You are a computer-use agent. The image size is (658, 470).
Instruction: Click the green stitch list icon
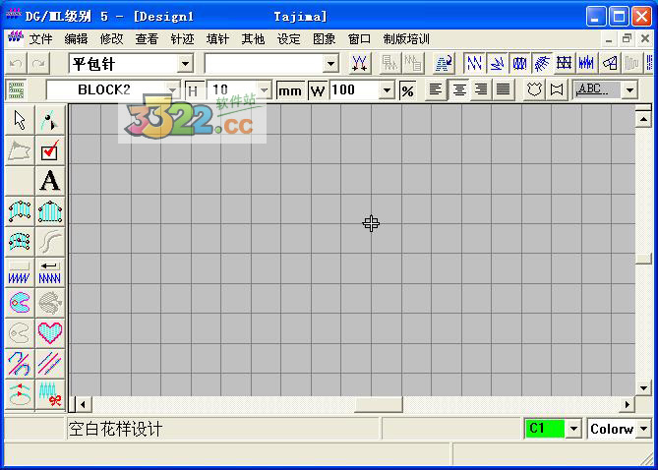point(17,89)
